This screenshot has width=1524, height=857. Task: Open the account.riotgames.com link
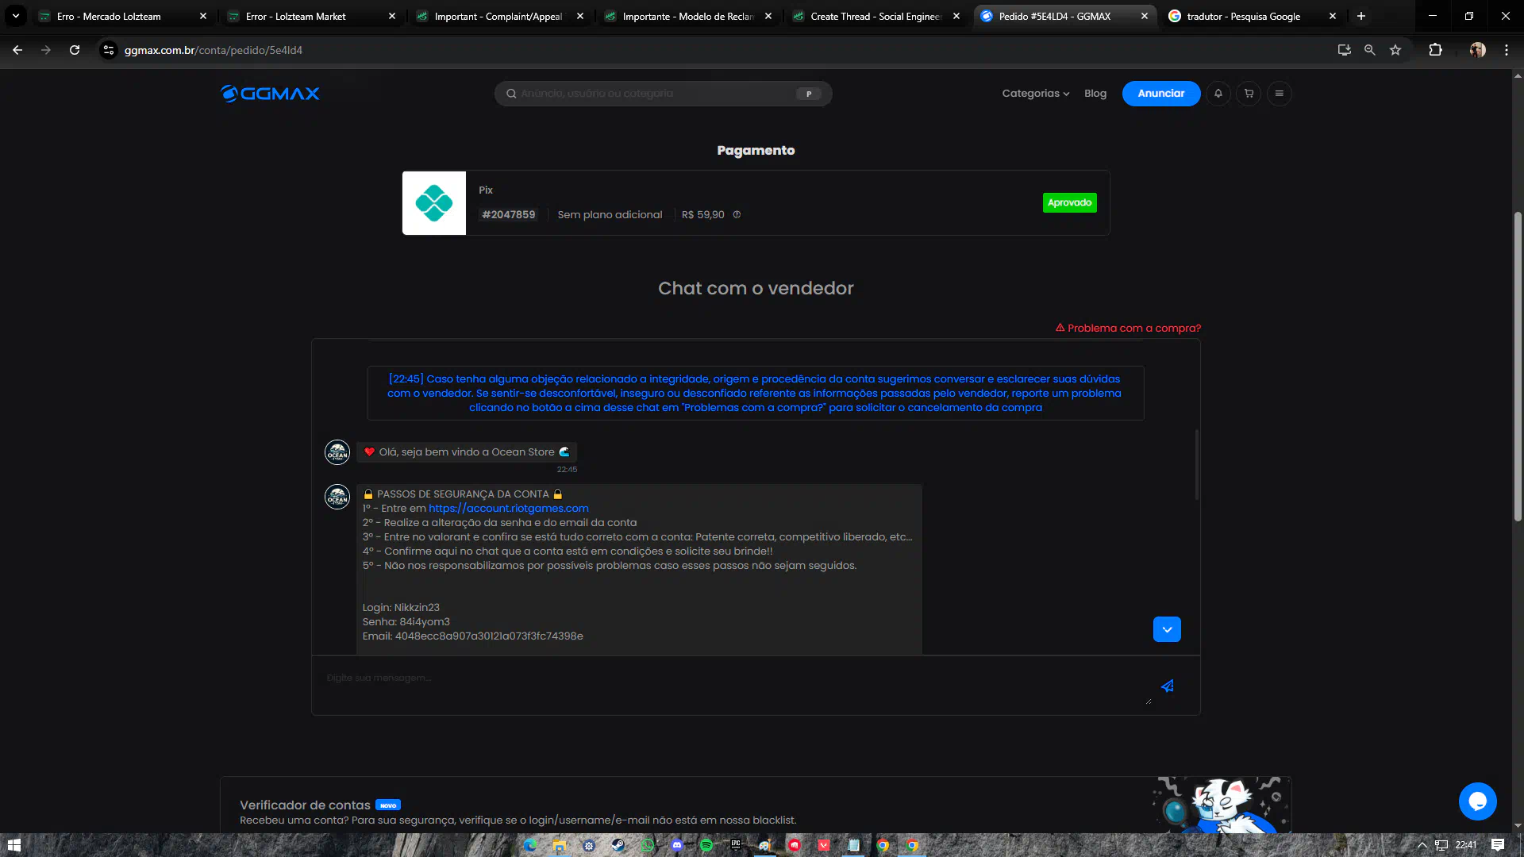point(508,509)
